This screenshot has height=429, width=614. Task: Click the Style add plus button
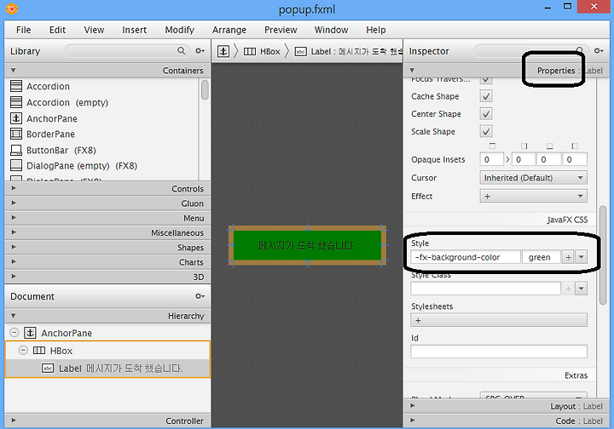pos(568,257)
